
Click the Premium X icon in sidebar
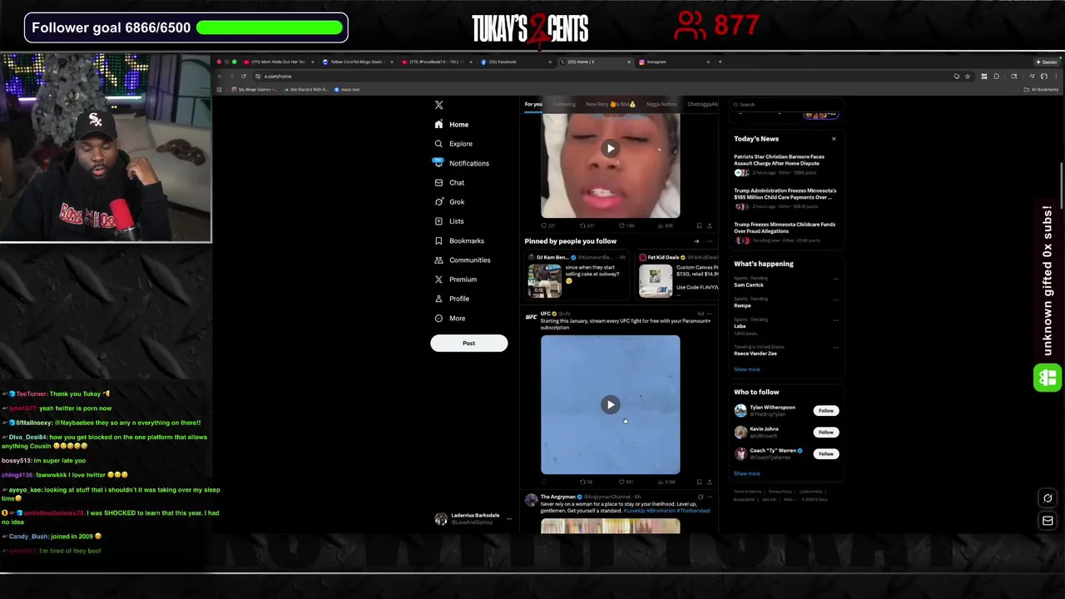pyautogui.click(x=438, y=280)
